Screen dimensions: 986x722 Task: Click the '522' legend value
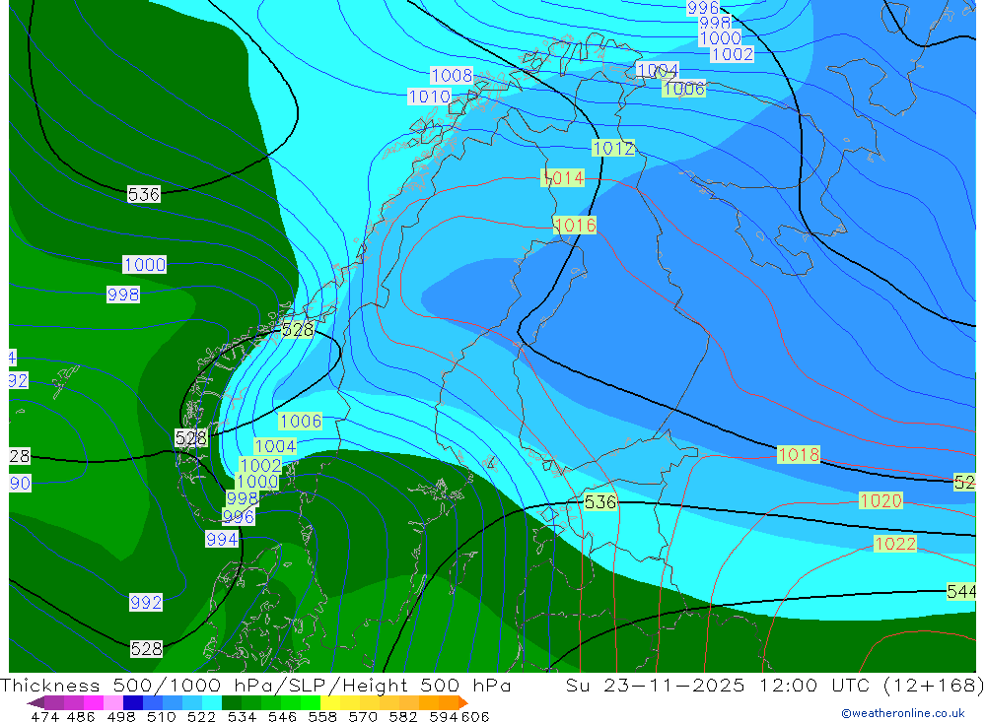202,716
